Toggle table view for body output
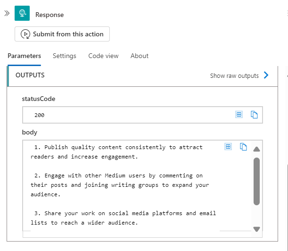 tap(228, 147)
